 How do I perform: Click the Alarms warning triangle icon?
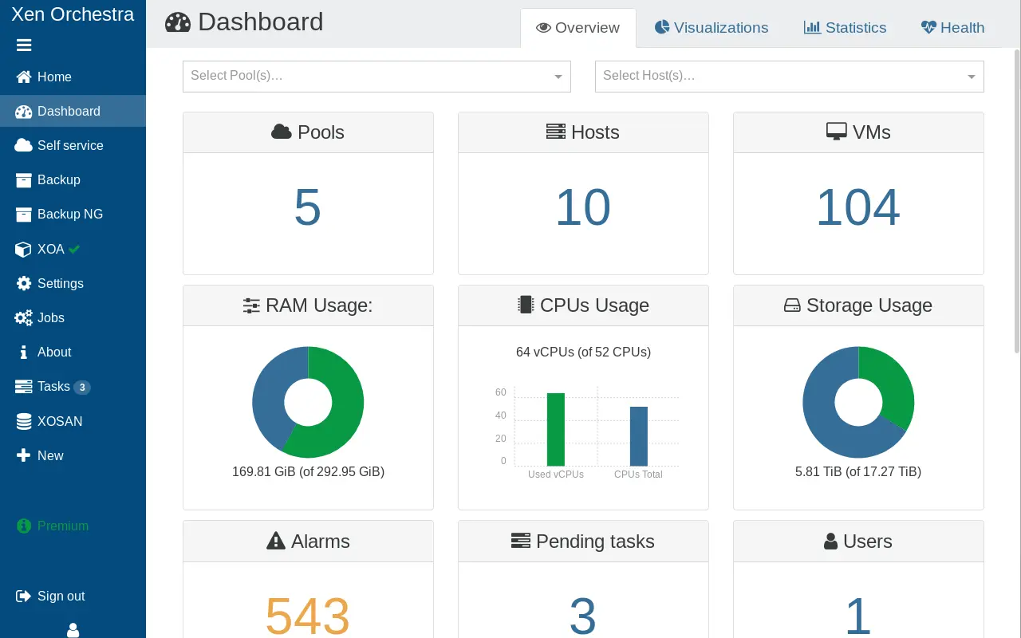pyautogui.click(x=276, y=541)
